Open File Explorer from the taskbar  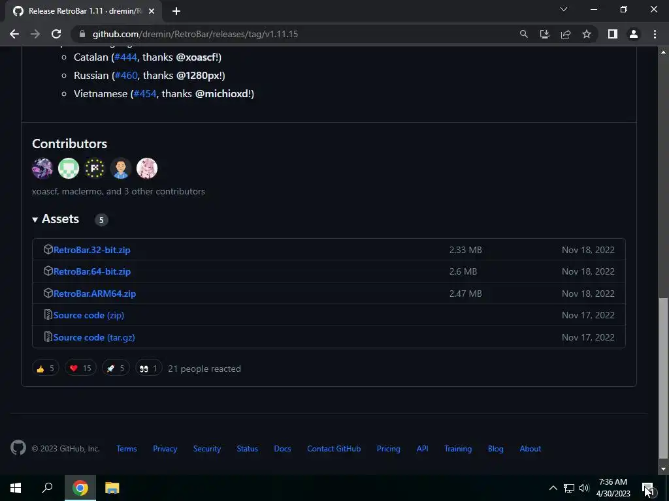tap(112, 488)
